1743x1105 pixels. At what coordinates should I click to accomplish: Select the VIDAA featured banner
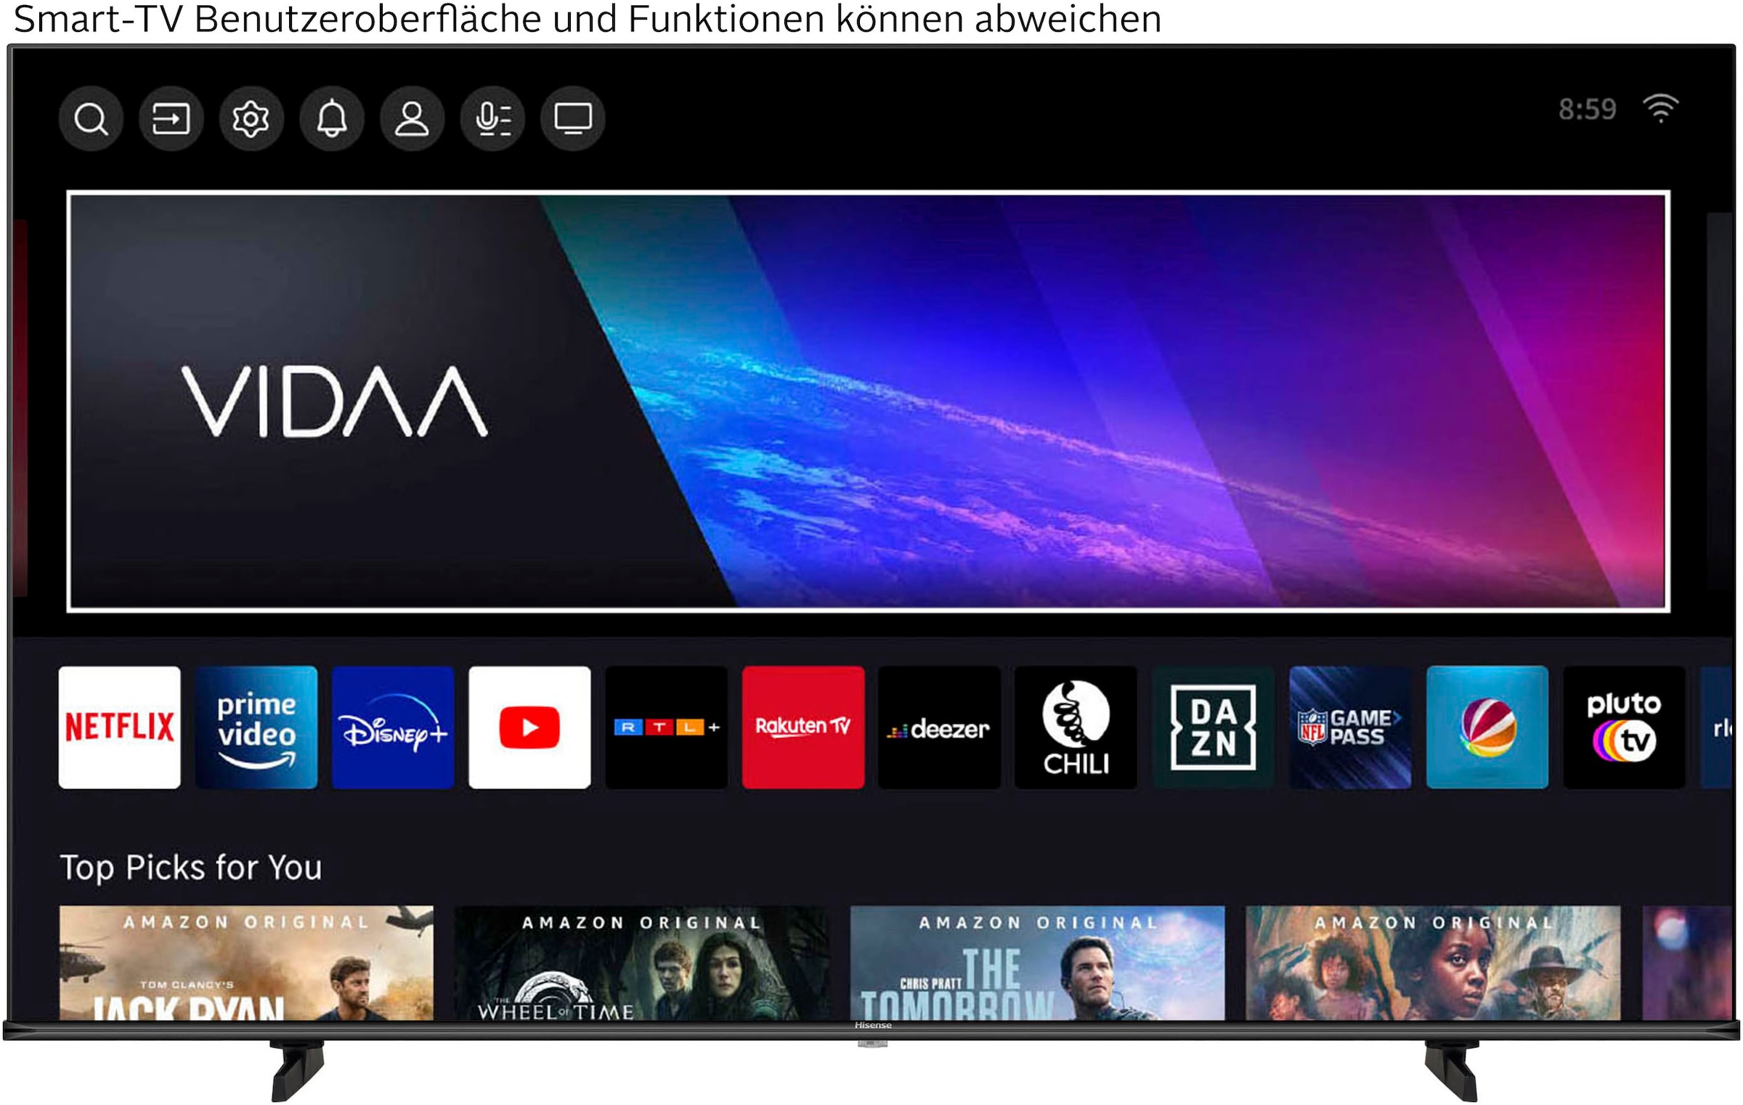pyautogui.click(x=869, y=401)
